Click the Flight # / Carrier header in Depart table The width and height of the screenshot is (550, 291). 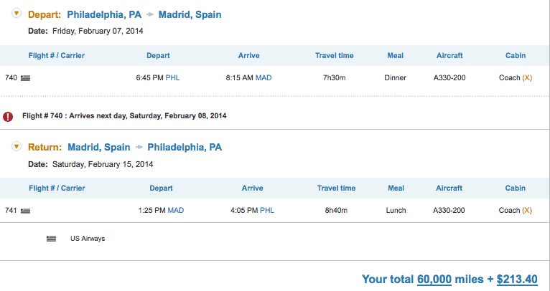coord(57,55)
